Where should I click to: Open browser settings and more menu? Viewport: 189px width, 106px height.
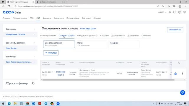[185, 6]
